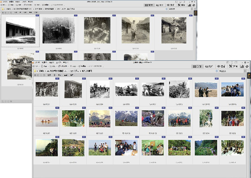
Task: Click the bar chart dashboard icon
Action: pos(242,67)
